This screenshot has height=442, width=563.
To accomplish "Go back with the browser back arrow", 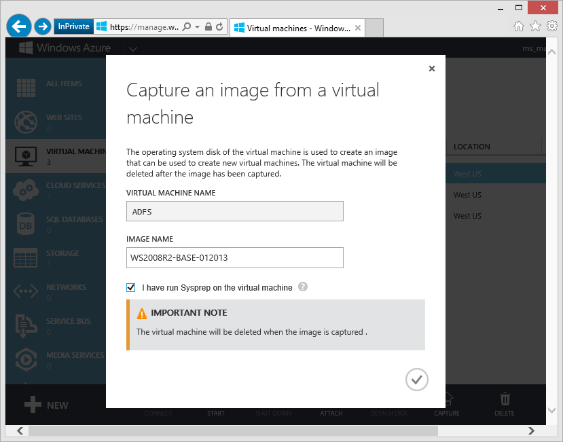I will pos(19,26).
